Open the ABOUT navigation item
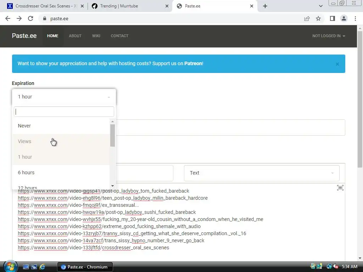The width and height of the screenshot is (363, 272). coord(75,36)
